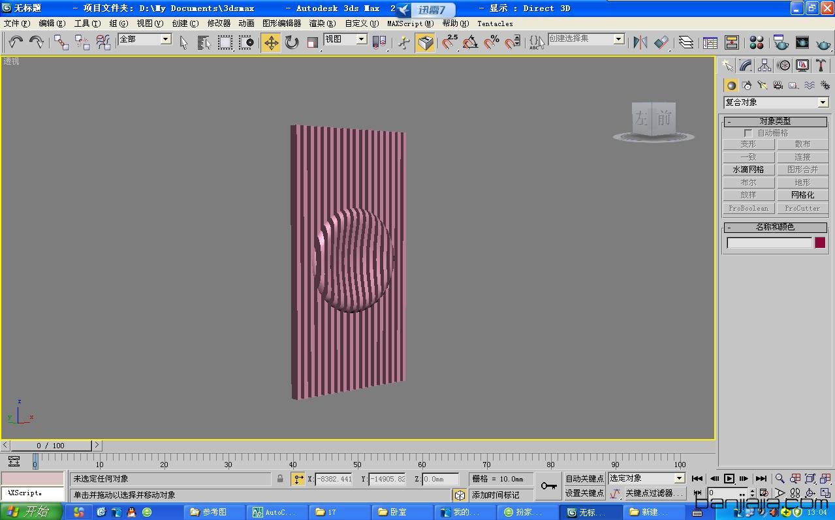Open the 修改器 menu
Image resolution: width=835 pixels, height=520 pixels.
219,23
